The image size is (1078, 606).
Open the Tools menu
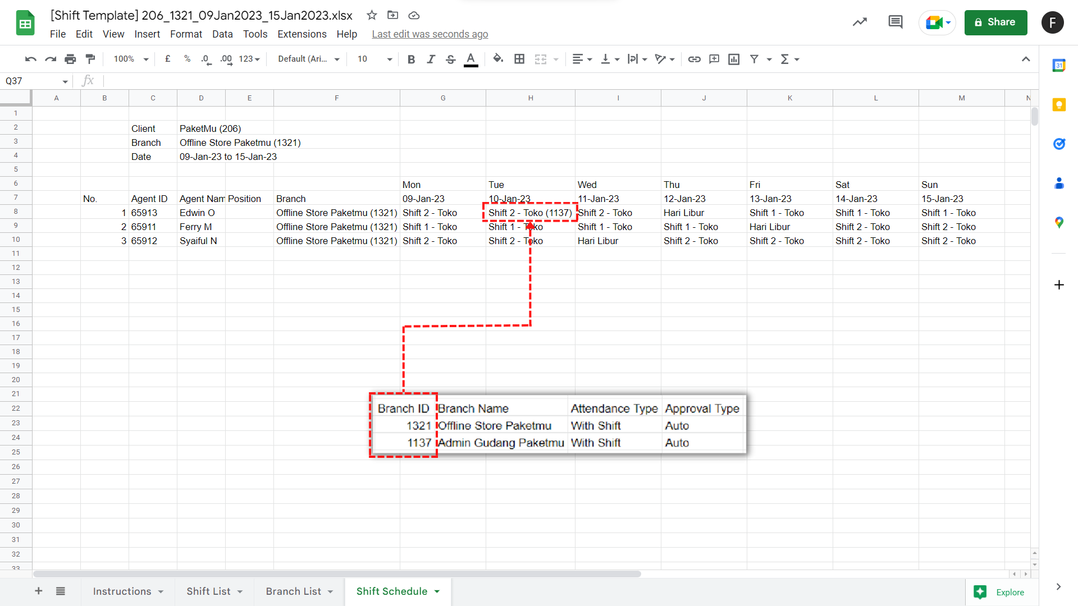[255, 34]
